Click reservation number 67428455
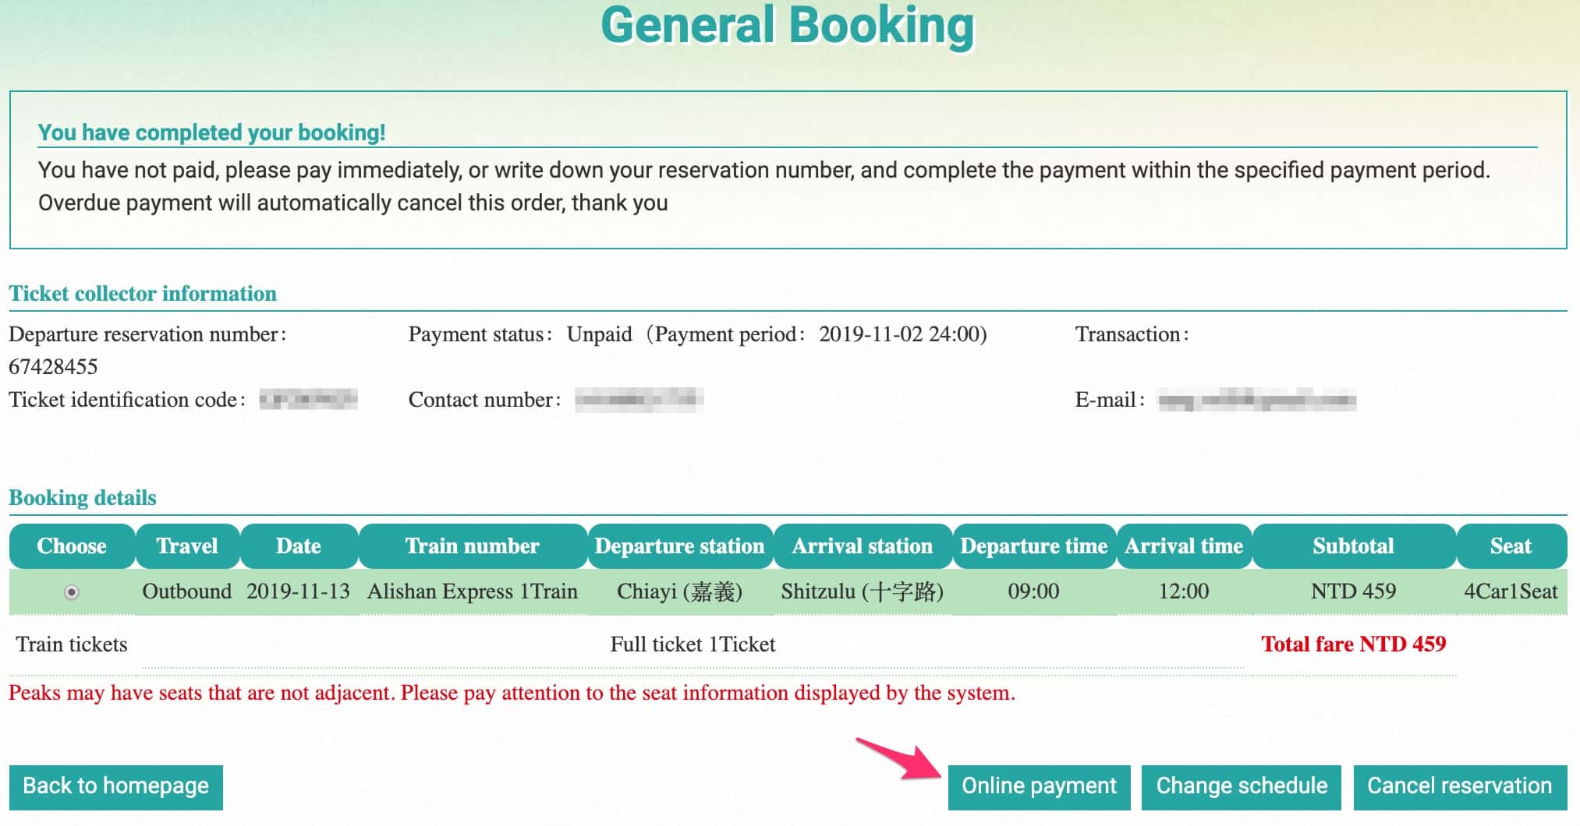 pos(53,367)
